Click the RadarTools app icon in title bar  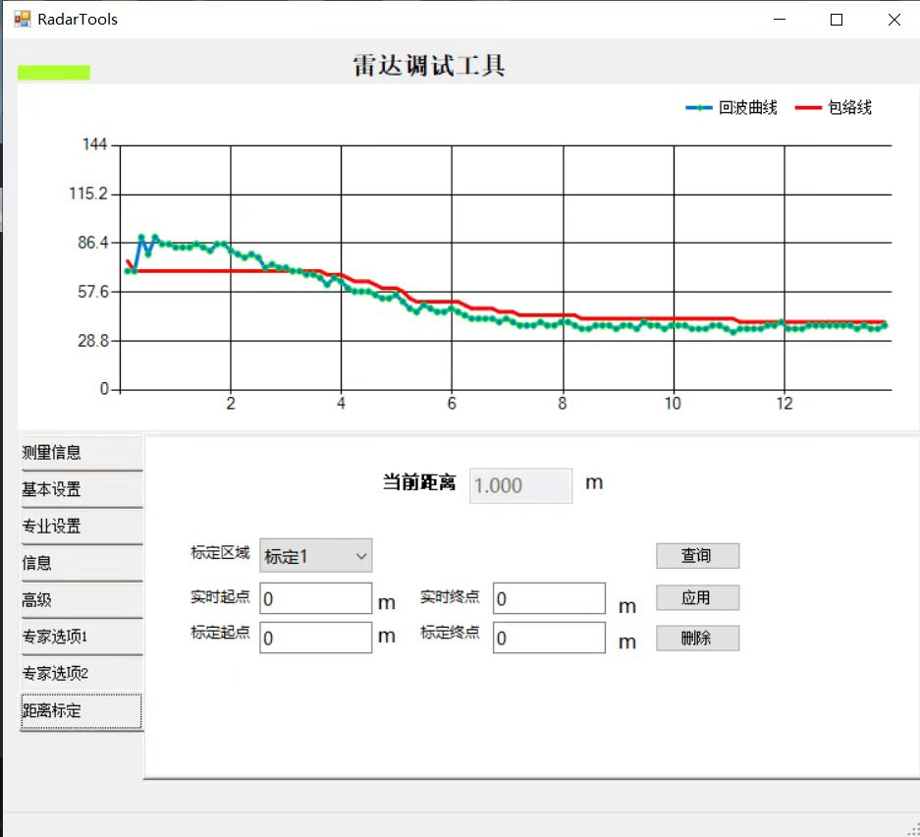coord(22,19)
